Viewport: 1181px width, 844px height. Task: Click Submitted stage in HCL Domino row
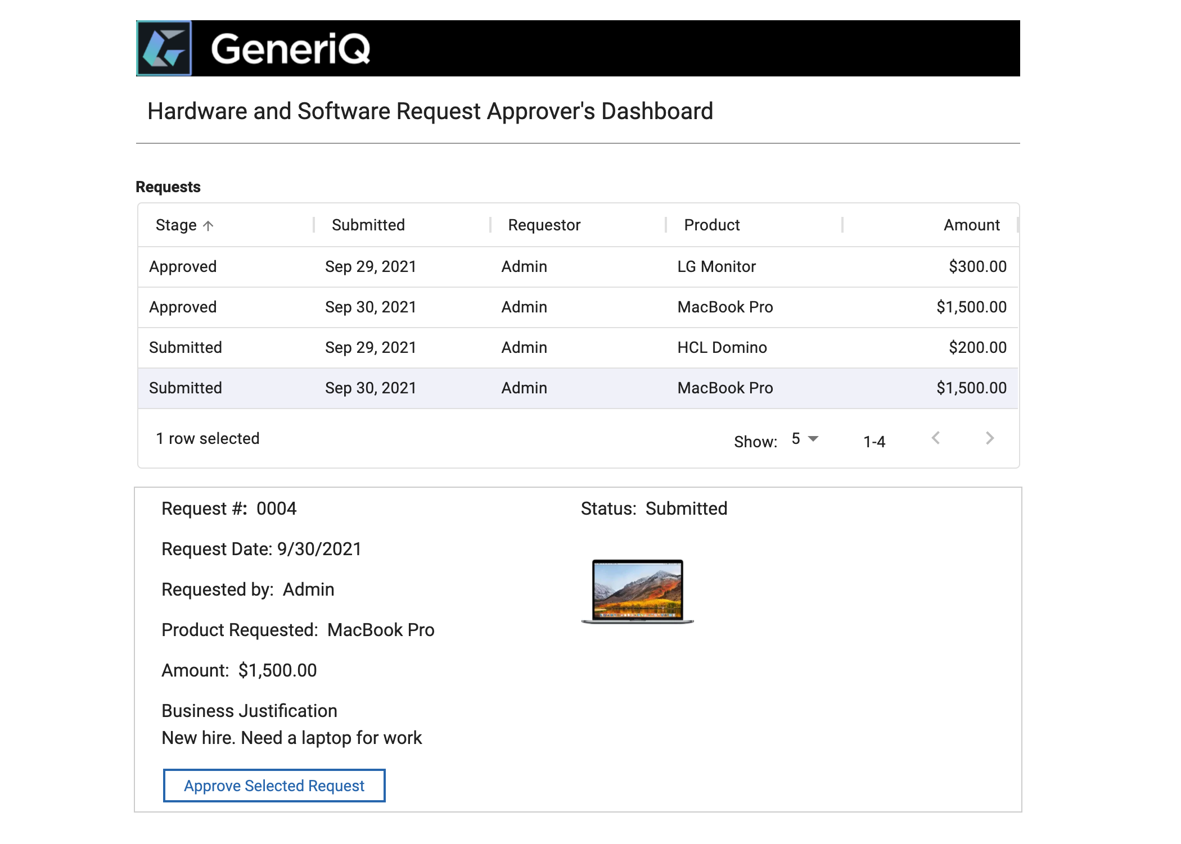pos(186,348)
